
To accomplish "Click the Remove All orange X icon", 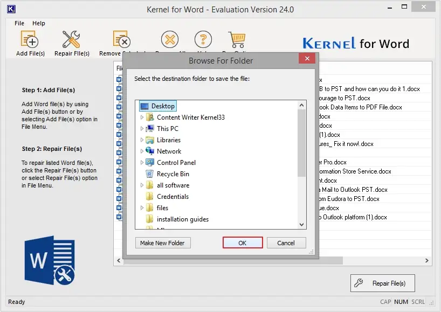I will click(170, 39).
